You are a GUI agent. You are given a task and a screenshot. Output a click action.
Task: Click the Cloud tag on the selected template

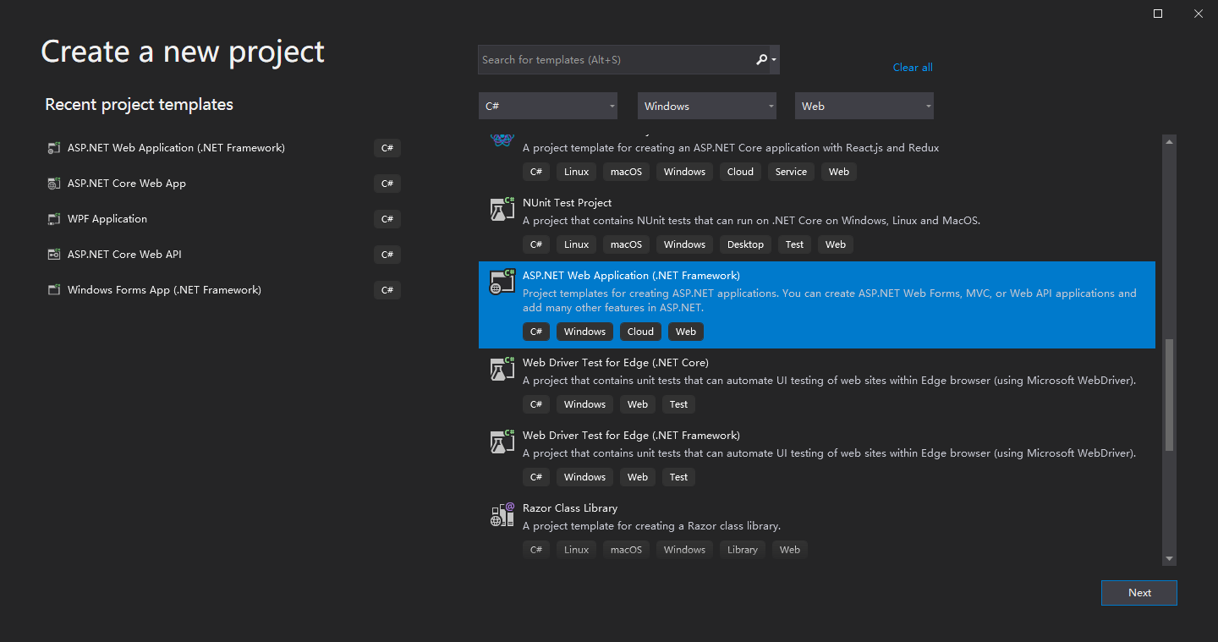[640, 331]
